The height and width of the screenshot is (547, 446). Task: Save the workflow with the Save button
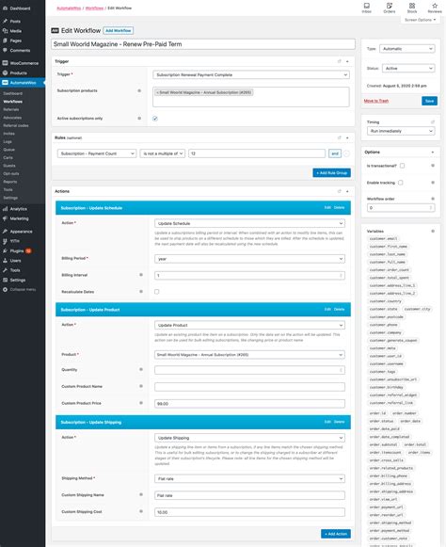(430, 101)
